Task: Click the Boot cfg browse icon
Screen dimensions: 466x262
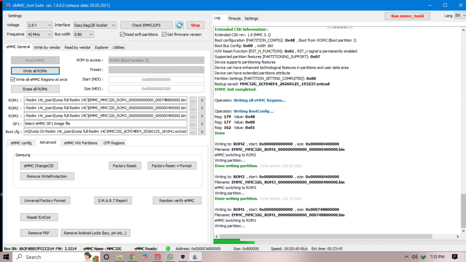Action: (x=193, y=131)
